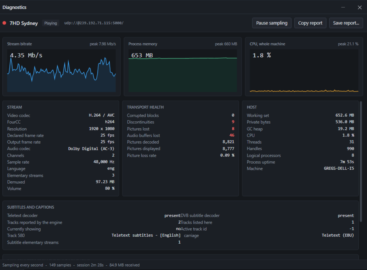The image size is (367, 270).
Task: Select the 7HD Sydney channel name
Action: tap(24, 23)
